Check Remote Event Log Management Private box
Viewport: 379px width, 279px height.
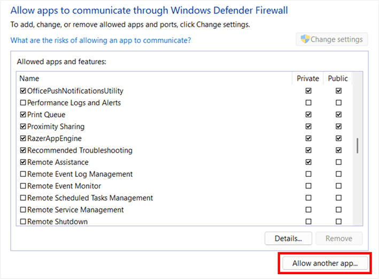point(308,174)
